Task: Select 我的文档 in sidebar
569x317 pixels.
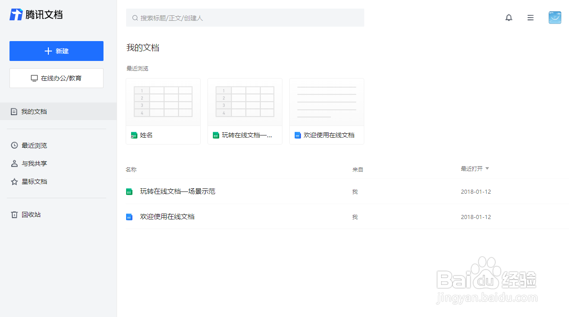Action: click(58, 112)
